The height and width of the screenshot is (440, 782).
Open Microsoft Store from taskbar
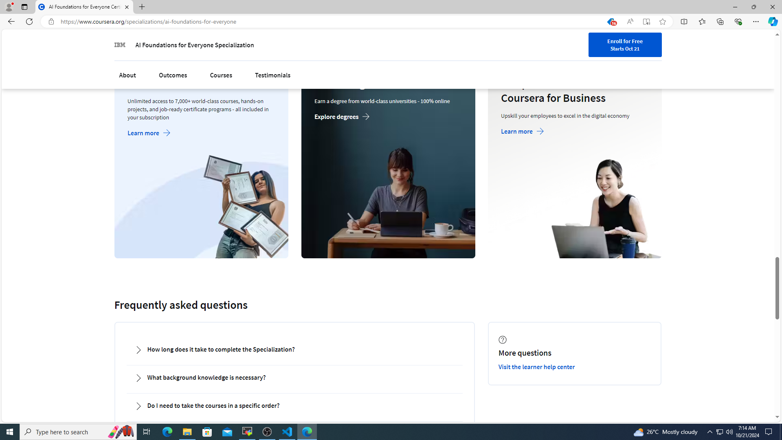point(207,432)
